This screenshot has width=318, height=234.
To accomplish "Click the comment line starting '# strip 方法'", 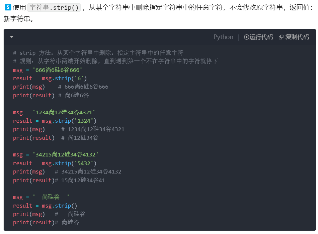I will [x=98, y=53].
